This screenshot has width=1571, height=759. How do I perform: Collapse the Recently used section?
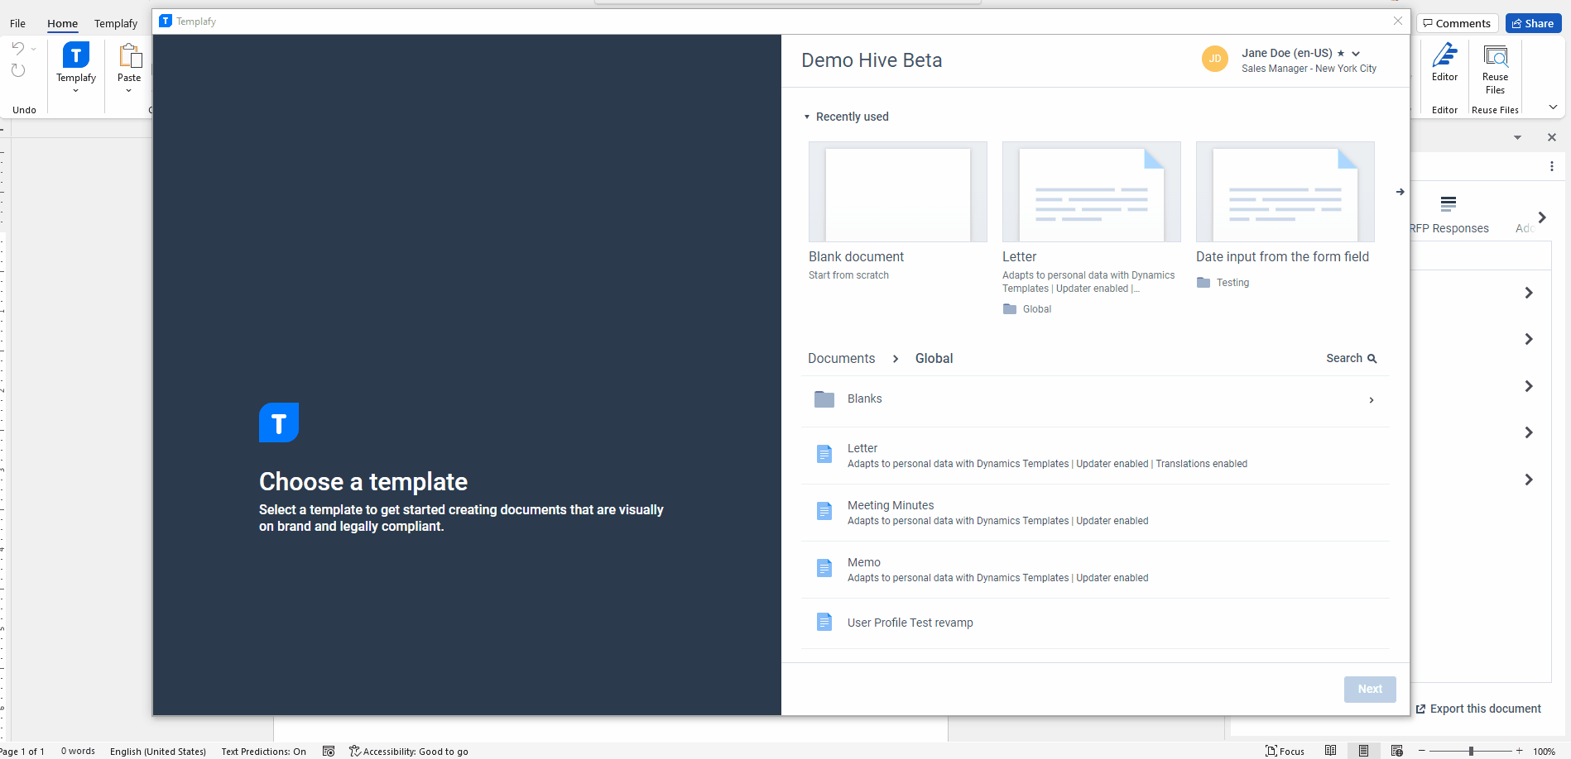(x=808, y=117)
